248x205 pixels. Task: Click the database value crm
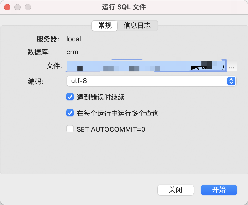pyautogui.click(x=72, y=52)
